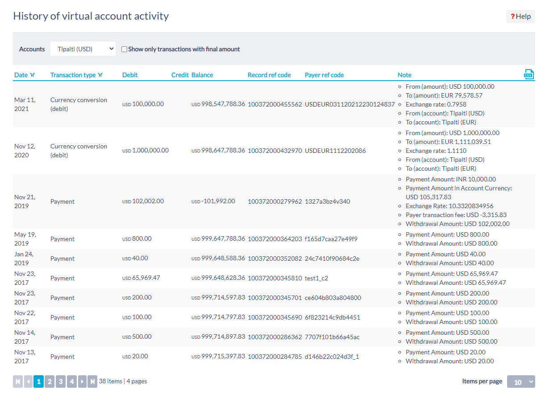Viewport: 549px width, 394px height.
Task: Click record ref code 100372000286362
Action: point(275,337)
